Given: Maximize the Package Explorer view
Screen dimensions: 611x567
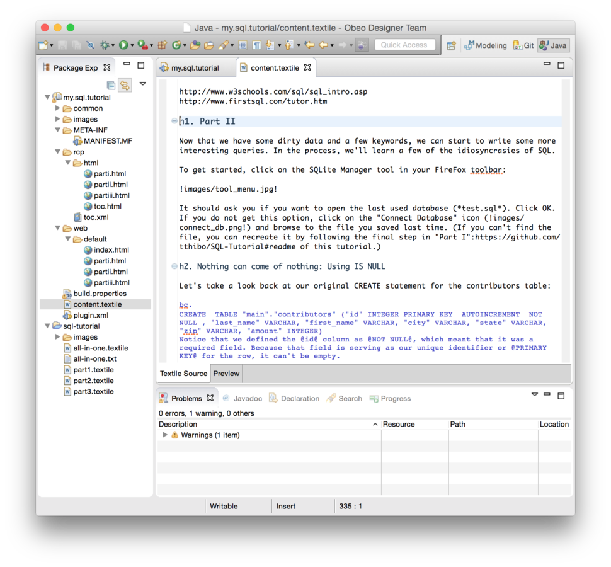Looking at the screenshot, I should click(x=141, y=66).
